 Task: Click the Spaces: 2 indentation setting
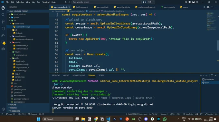[x=164, y=114]
